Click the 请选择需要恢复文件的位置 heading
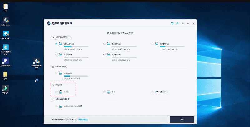The height and width of the screenshot is (127, 250). 120,34
